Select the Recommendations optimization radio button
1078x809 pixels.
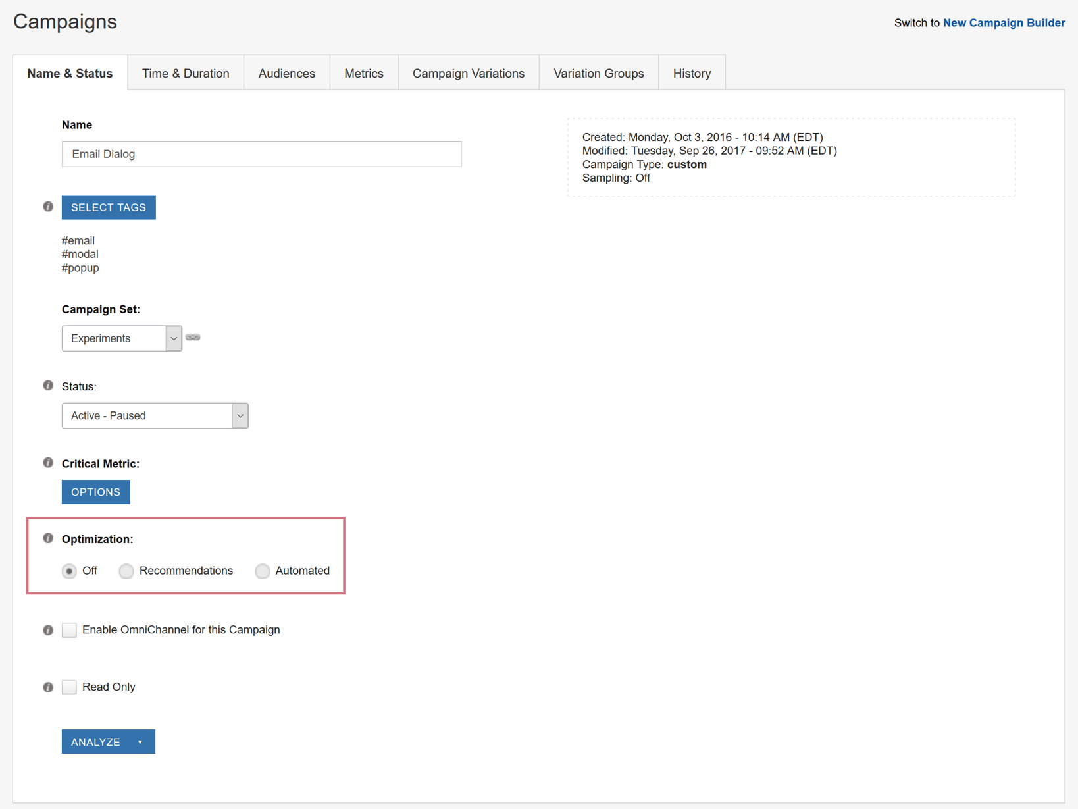tap(126, 571)
